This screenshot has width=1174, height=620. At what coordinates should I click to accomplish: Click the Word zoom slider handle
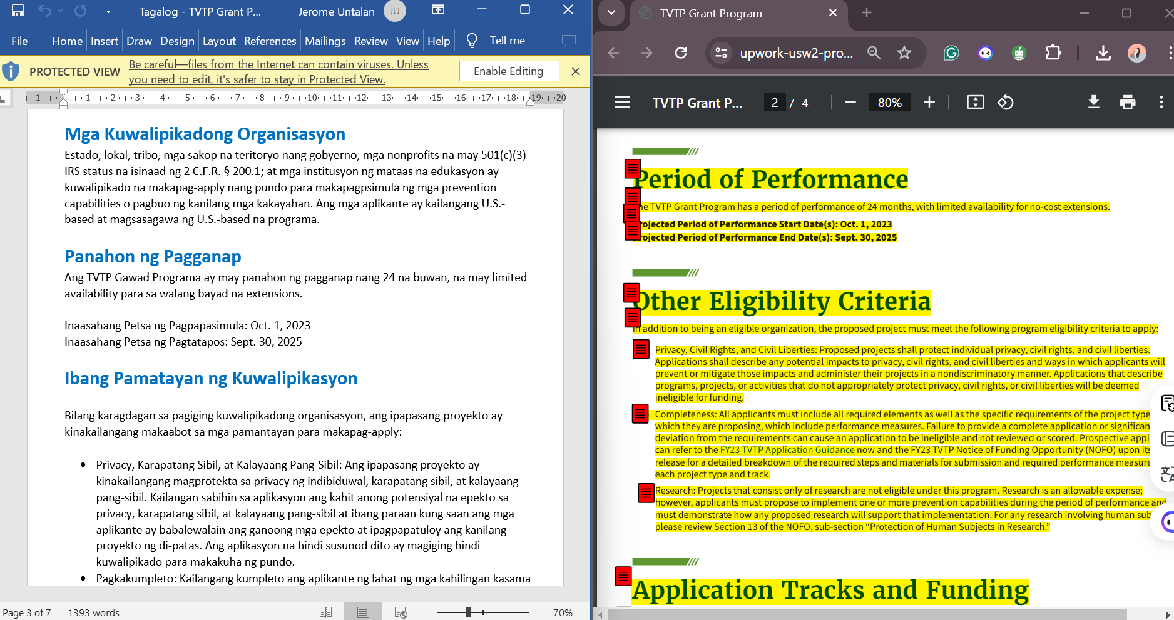(x=468, y=612)
